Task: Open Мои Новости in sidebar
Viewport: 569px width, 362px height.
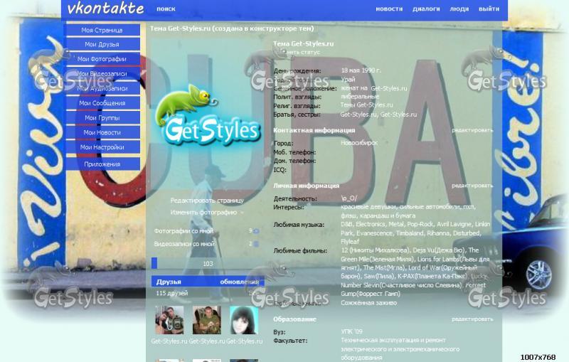Action: point(102,132)
